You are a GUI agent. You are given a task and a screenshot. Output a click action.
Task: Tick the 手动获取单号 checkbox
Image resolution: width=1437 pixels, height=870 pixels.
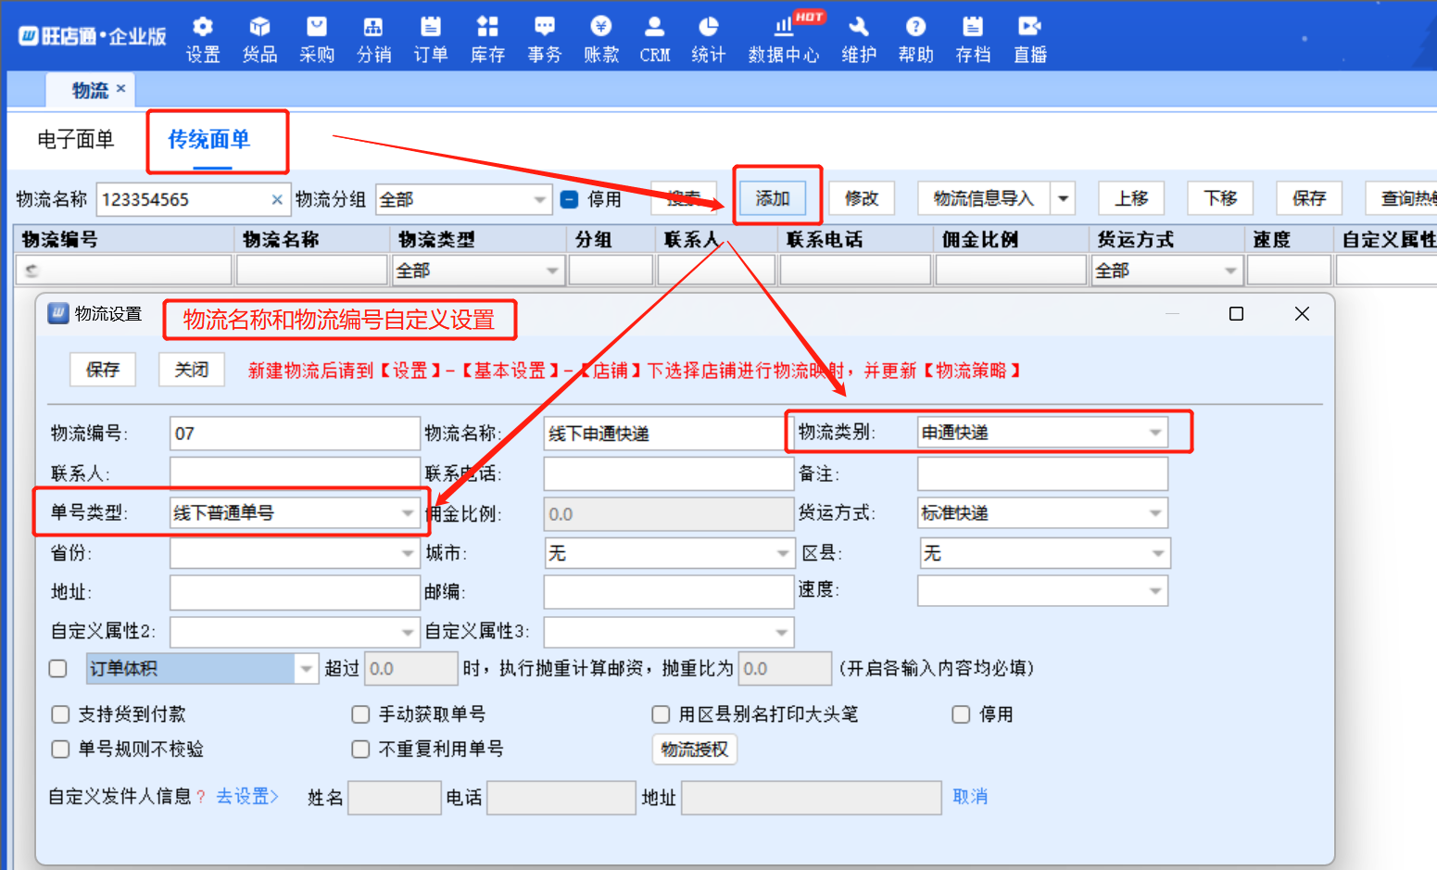coord(361,714)
